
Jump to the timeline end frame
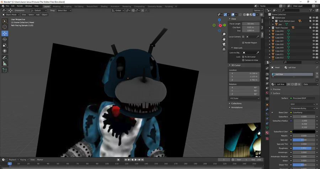pos(143,160)
